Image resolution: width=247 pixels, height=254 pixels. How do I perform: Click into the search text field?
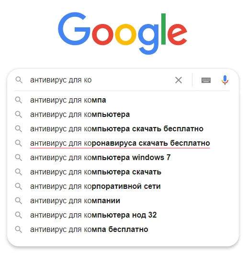tap(101, 80)
